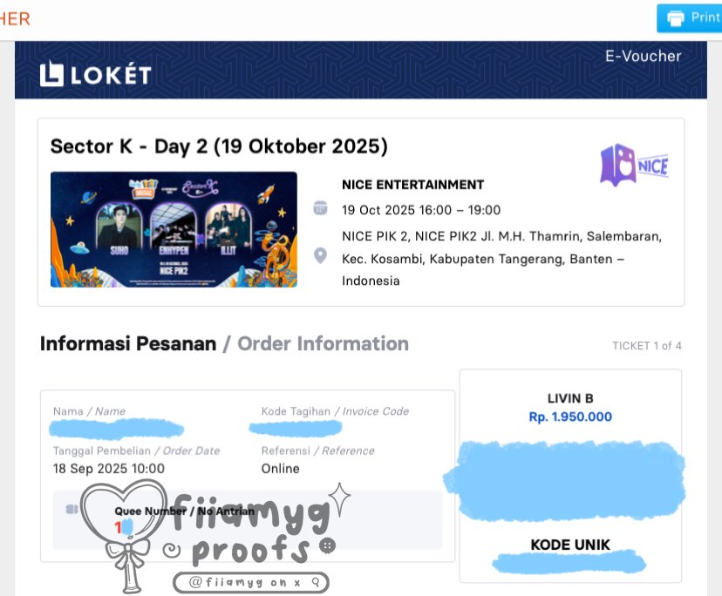Click the E-Voucher label in header
The width and height of the screenshot is (722, 596).
click(x=644, y=56)
